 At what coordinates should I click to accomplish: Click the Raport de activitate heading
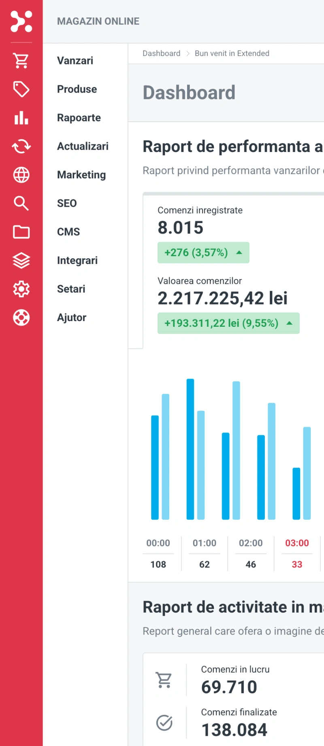(233, 607)
